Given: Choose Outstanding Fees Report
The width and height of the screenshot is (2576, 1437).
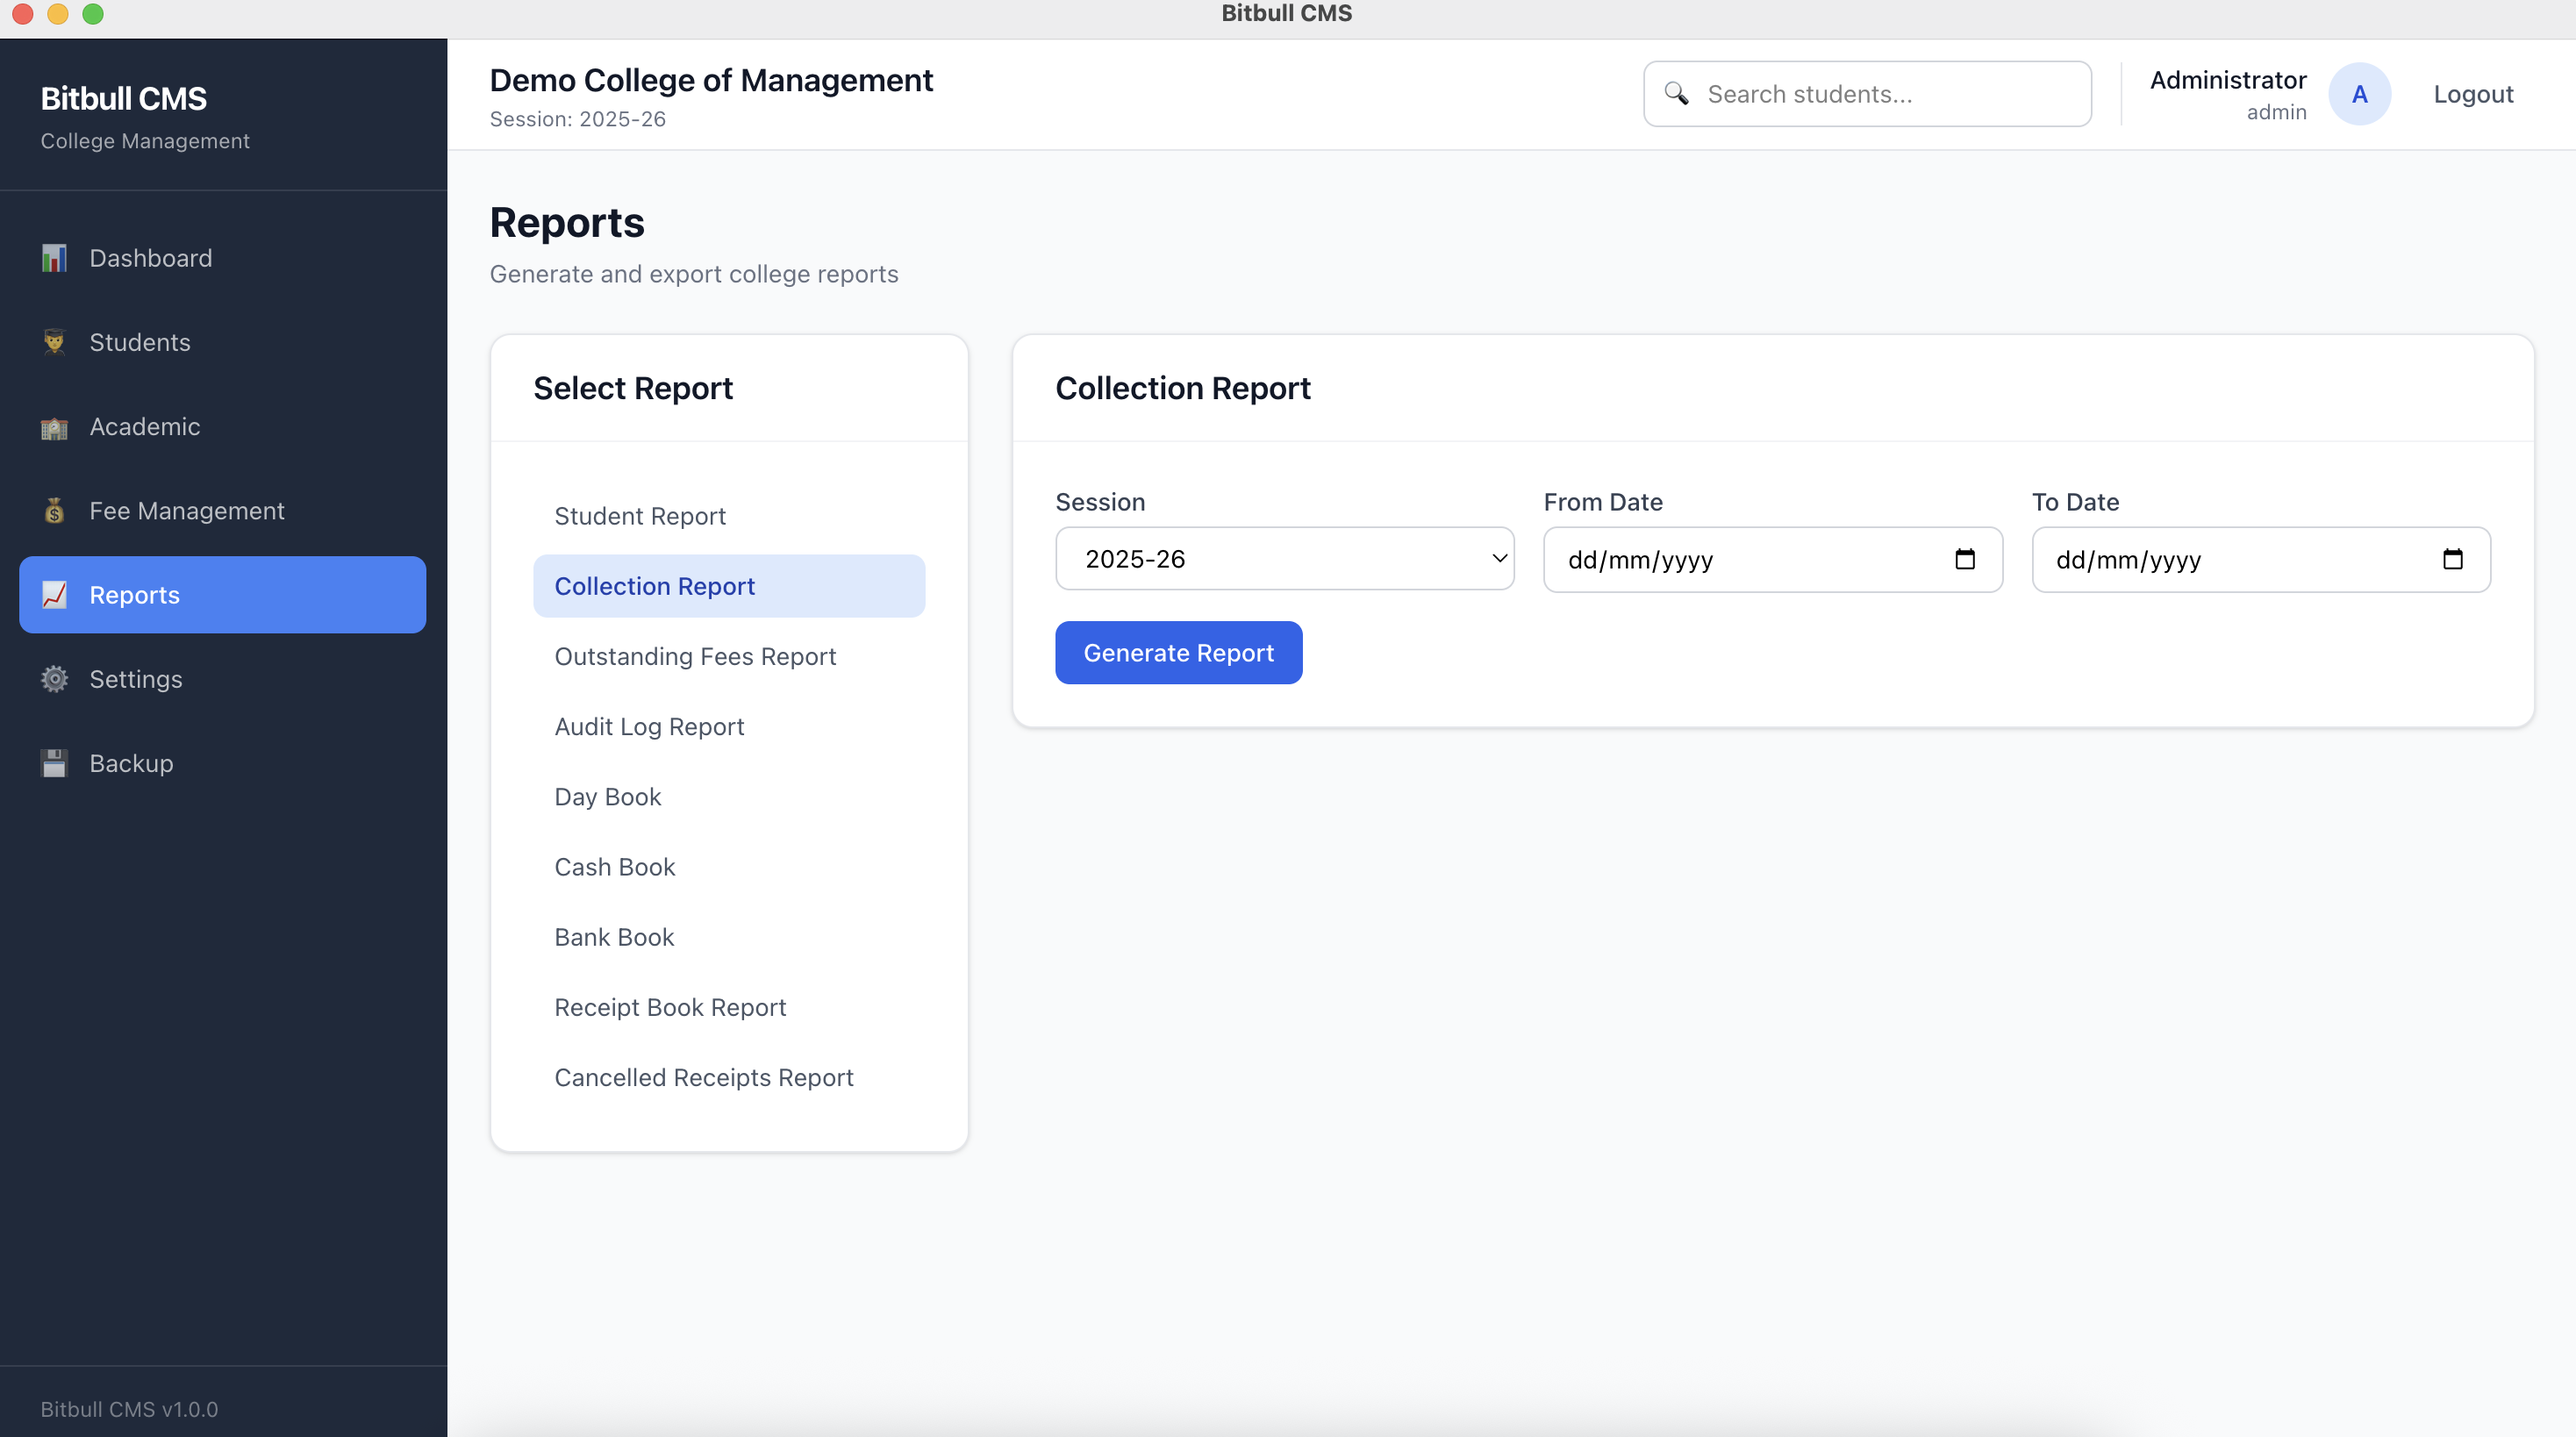Looking at the screenshot, I should pyautogui.click(x=729, y=656).
